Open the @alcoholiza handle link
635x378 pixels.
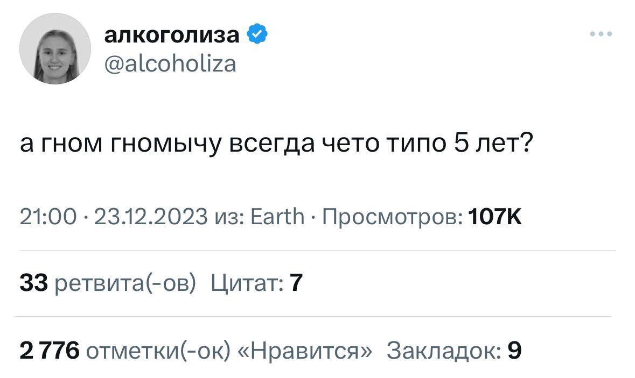click(x=169, y=64)
